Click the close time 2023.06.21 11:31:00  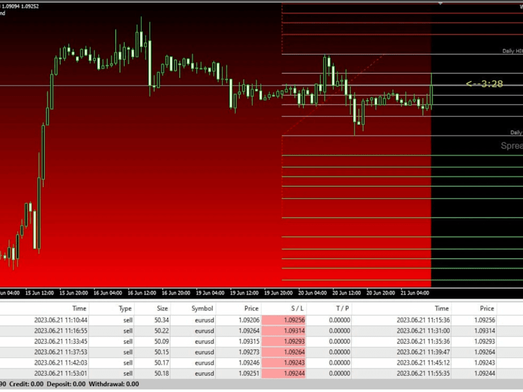click(x=423, y=331)
